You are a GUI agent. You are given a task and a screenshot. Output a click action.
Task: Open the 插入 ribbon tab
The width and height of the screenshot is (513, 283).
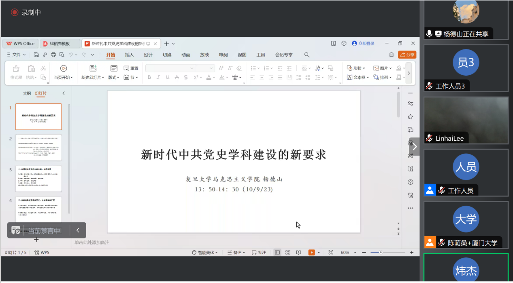coord(129,55)
